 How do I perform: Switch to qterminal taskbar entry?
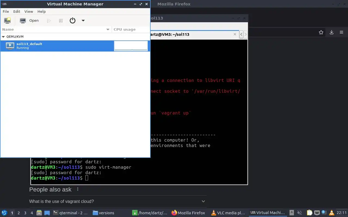tap(71, 213)
